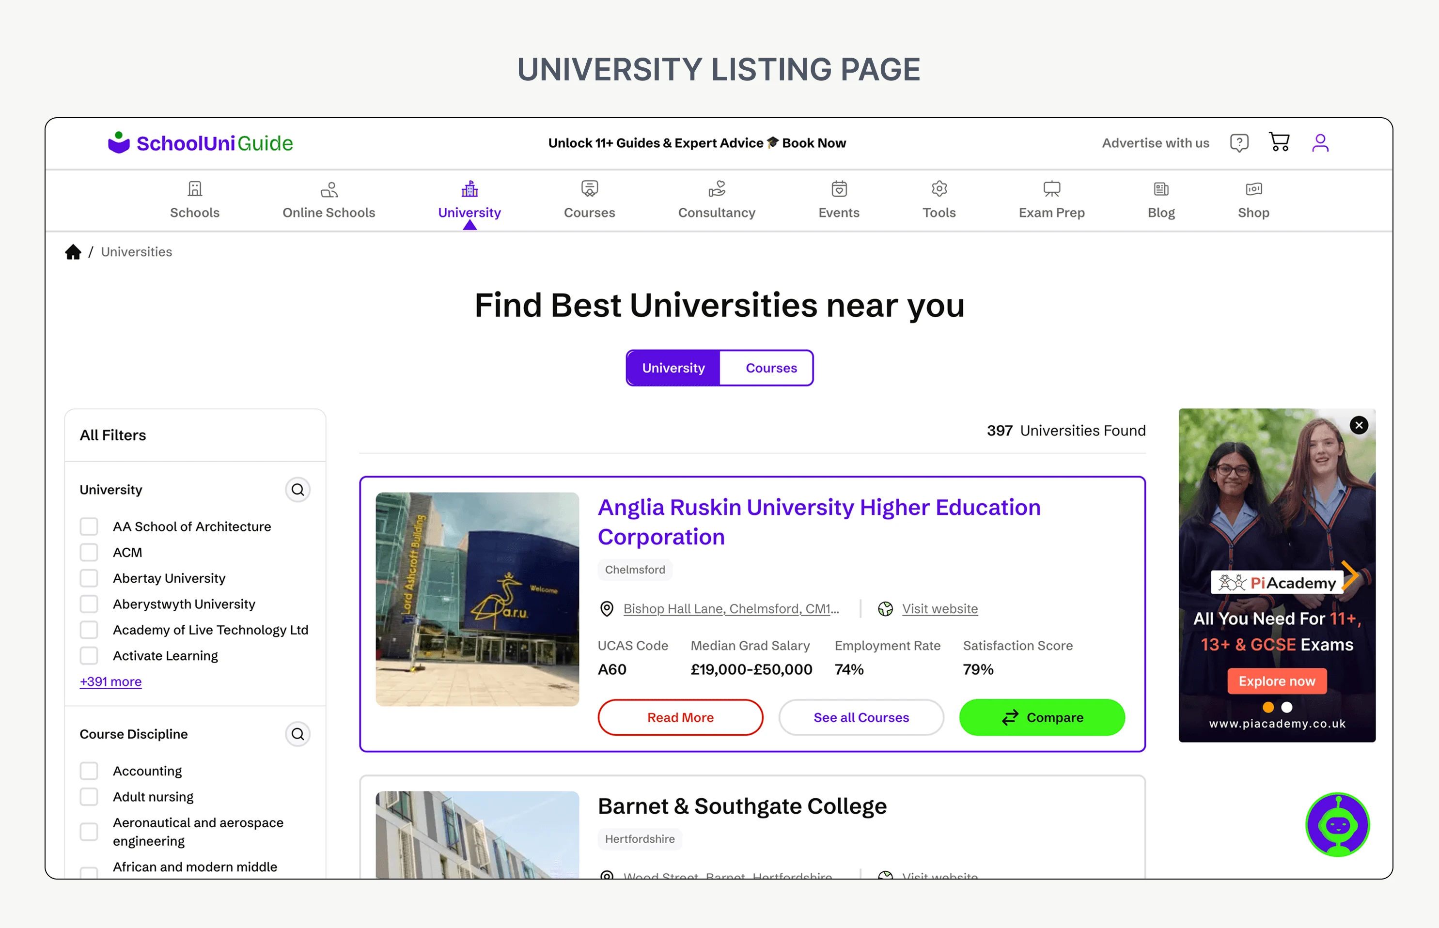The width and height of the screenshot is (1439, 928).
Task: Check Aeronautical and aerospace engineering
Action: (89, 832)
